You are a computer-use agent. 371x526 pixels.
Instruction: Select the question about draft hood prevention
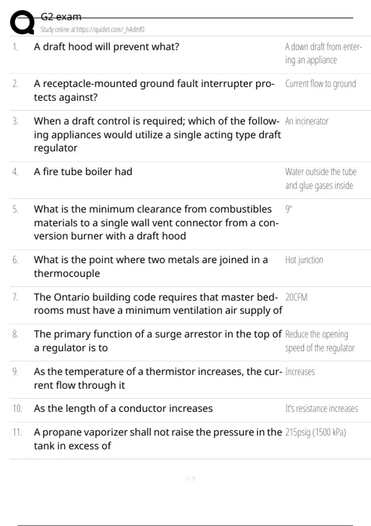[106, 47]
